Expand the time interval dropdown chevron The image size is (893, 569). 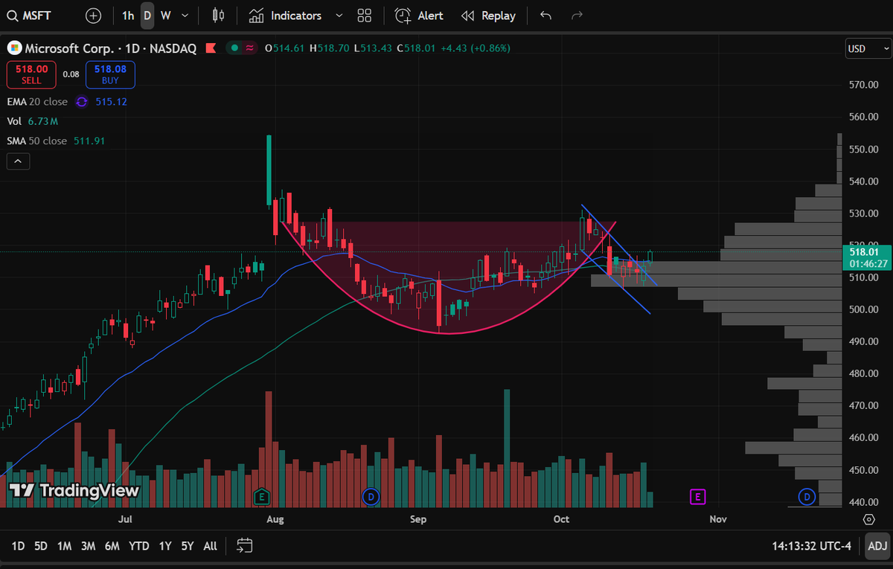coord(185,16)
